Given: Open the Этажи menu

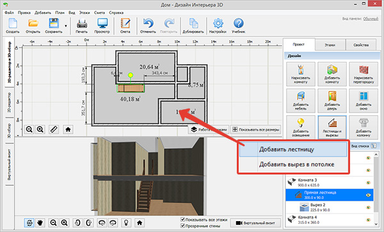Looking at the screenshot, I should 84,13.
